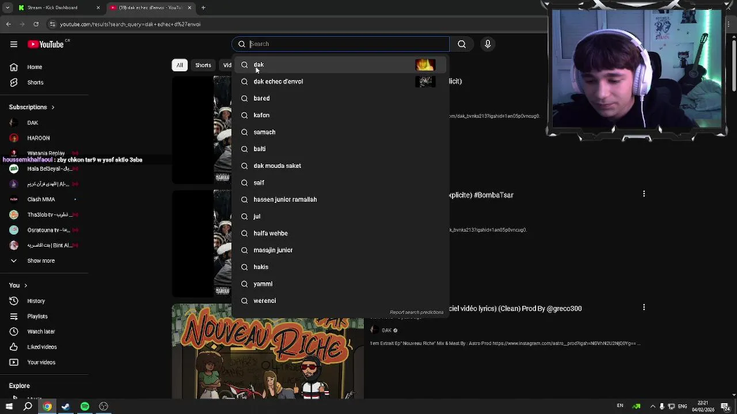Choose 'hassen junior ramallah' suggestion

pyautogui.click(x=340, y=200)
